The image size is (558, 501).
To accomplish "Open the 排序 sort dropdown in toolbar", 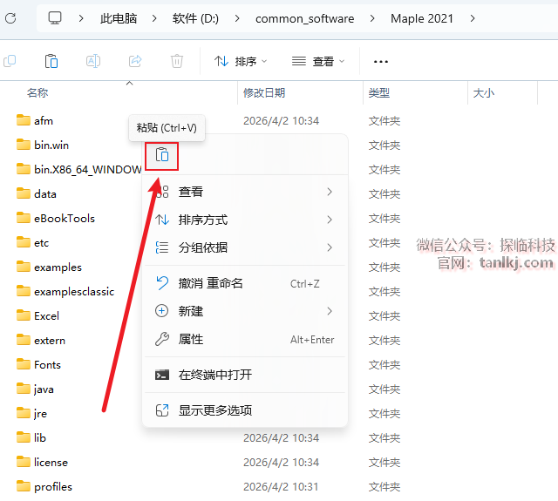I will click(241, 61).
